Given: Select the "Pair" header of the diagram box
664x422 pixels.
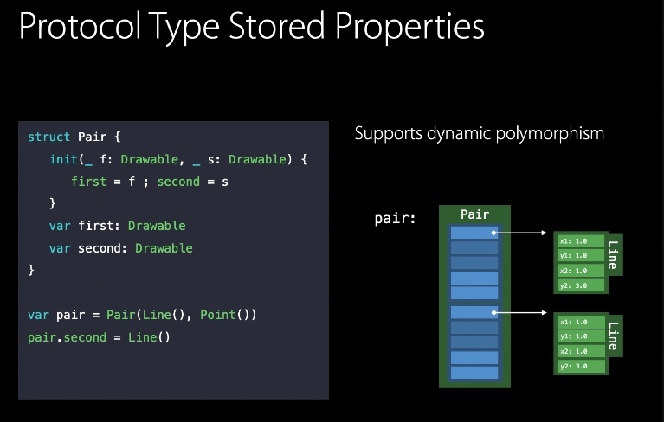Looking at the screenshot, I should pos(474,214).
